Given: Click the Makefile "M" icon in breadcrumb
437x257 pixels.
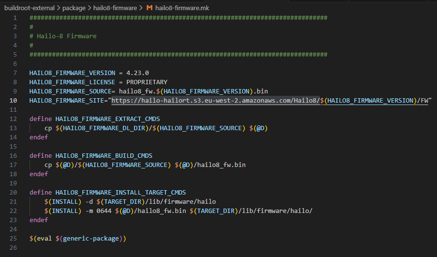Looking at the screenshot, I should pos(149,8).
